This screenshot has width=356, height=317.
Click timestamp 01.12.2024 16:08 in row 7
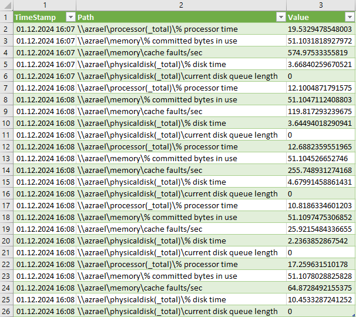(45, 88)
